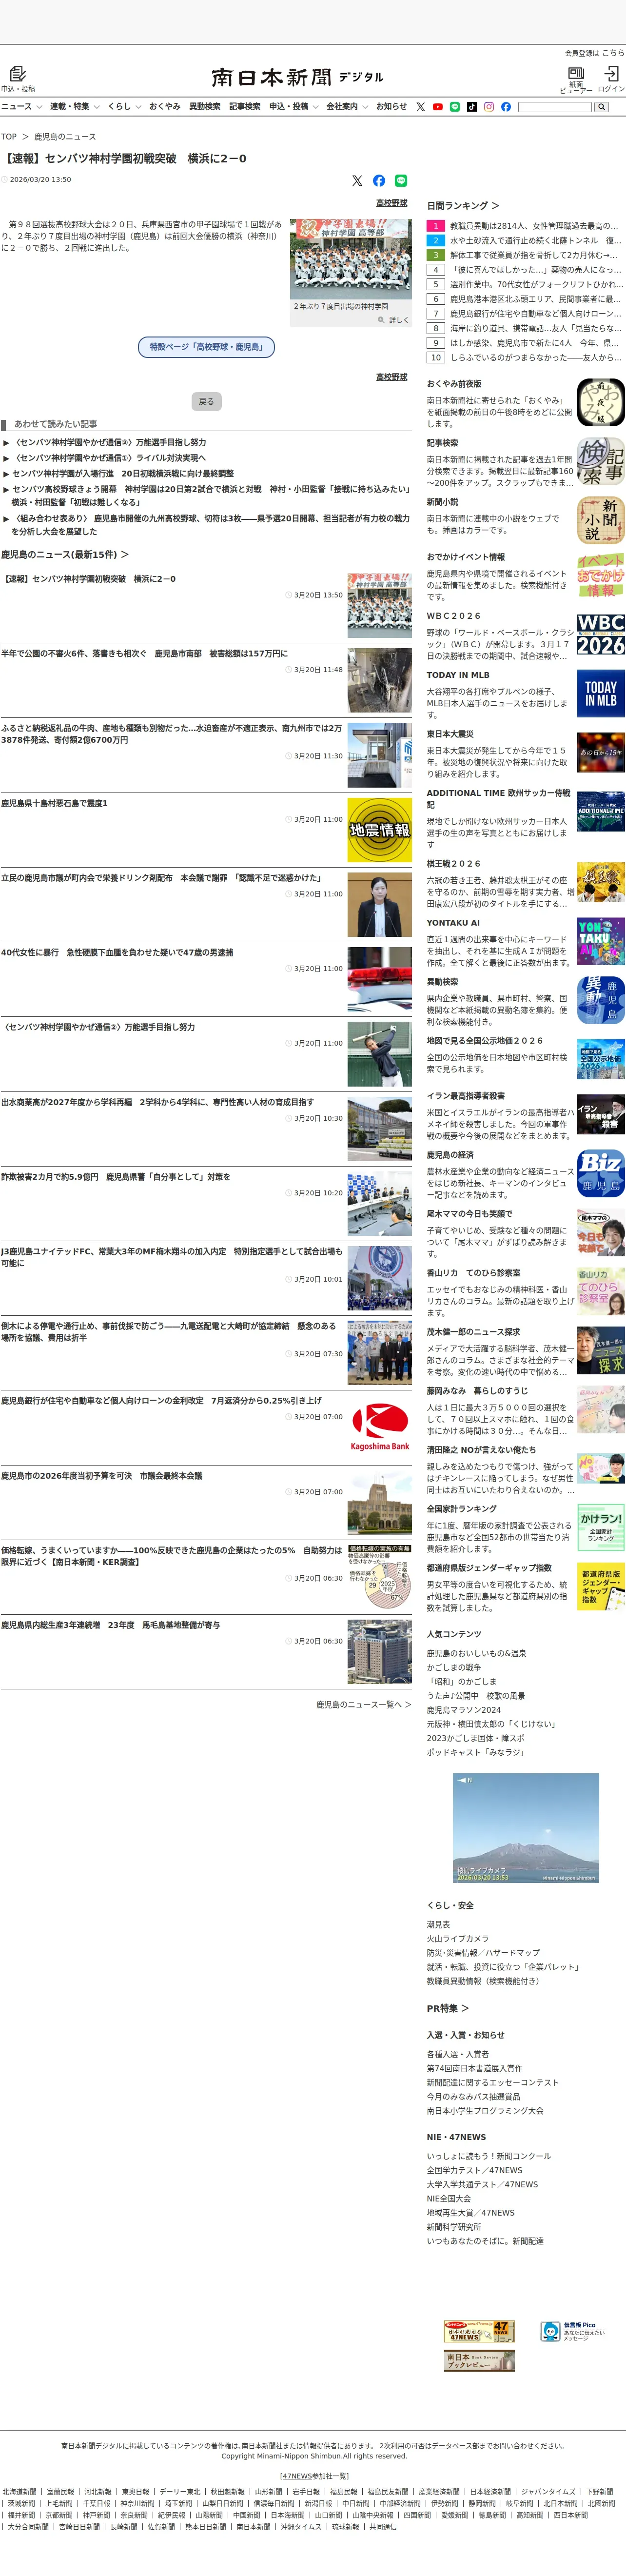Open 鹿児島のニュース(最新15件) heading arrow

[124, 554]
